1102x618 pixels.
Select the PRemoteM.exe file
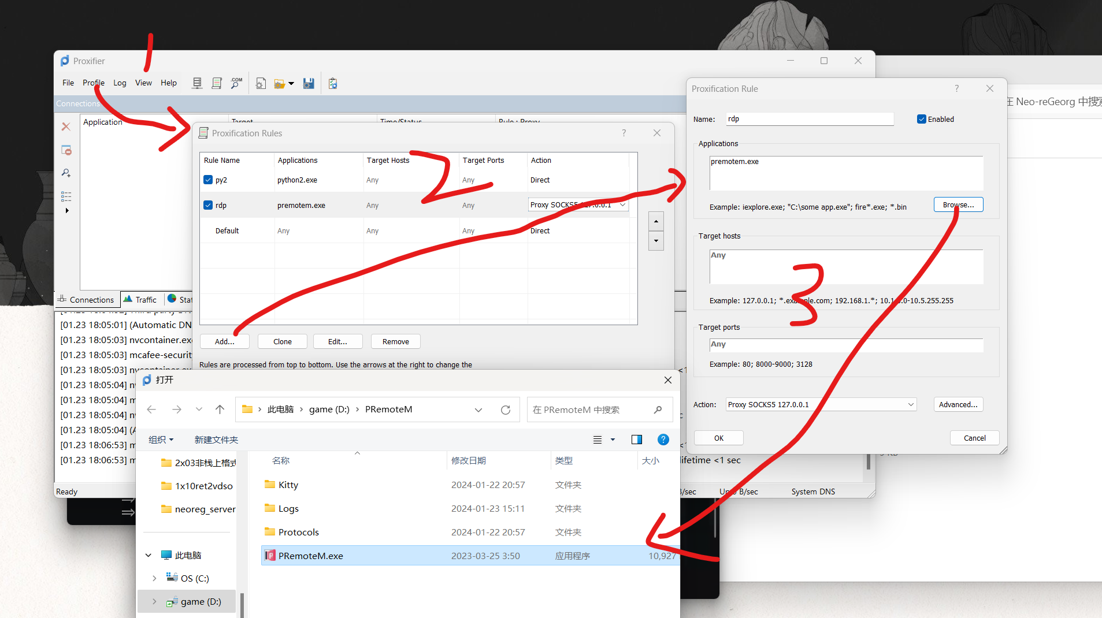click(311, 556)
